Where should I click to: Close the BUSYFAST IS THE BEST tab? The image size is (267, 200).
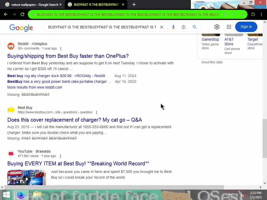[123, 5]
